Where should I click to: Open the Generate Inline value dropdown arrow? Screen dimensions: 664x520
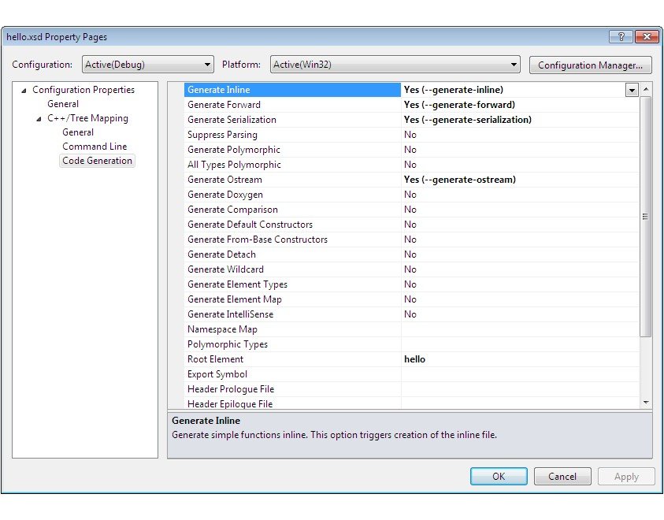coord(632,90)
